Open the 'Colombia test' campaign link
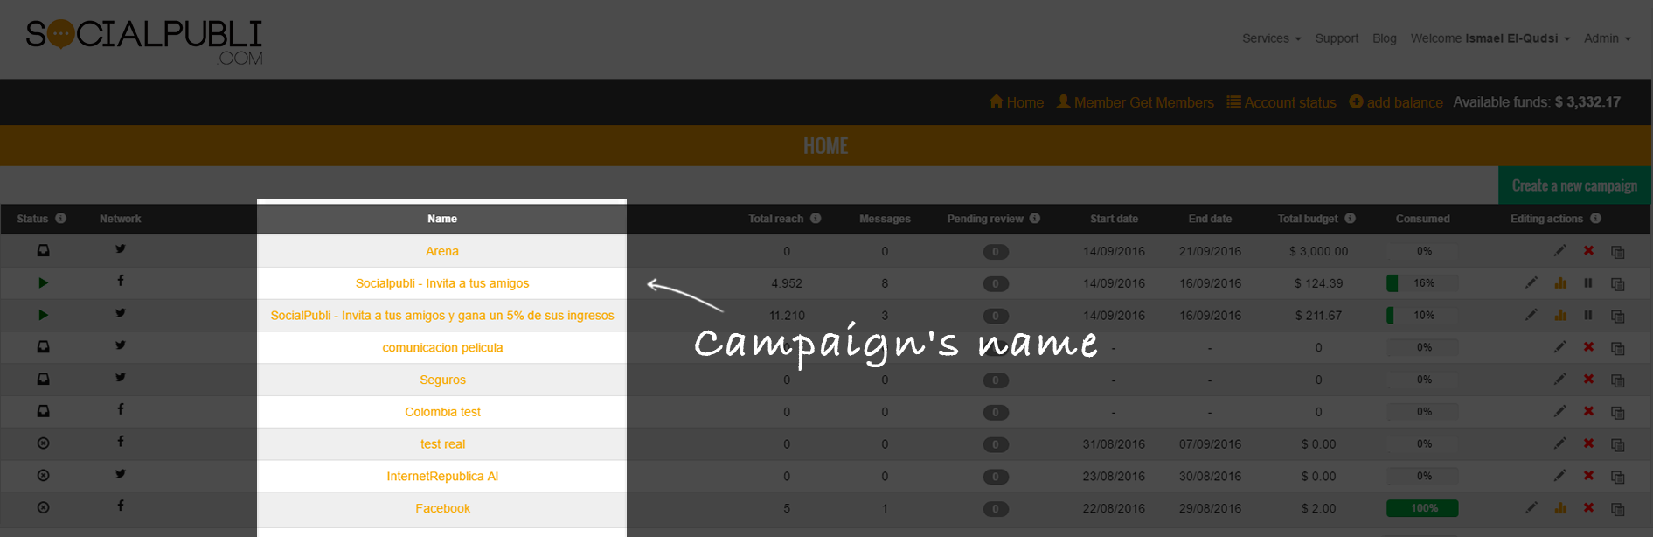This screenshot has height=537, width=1653. (x=442, y=412)
